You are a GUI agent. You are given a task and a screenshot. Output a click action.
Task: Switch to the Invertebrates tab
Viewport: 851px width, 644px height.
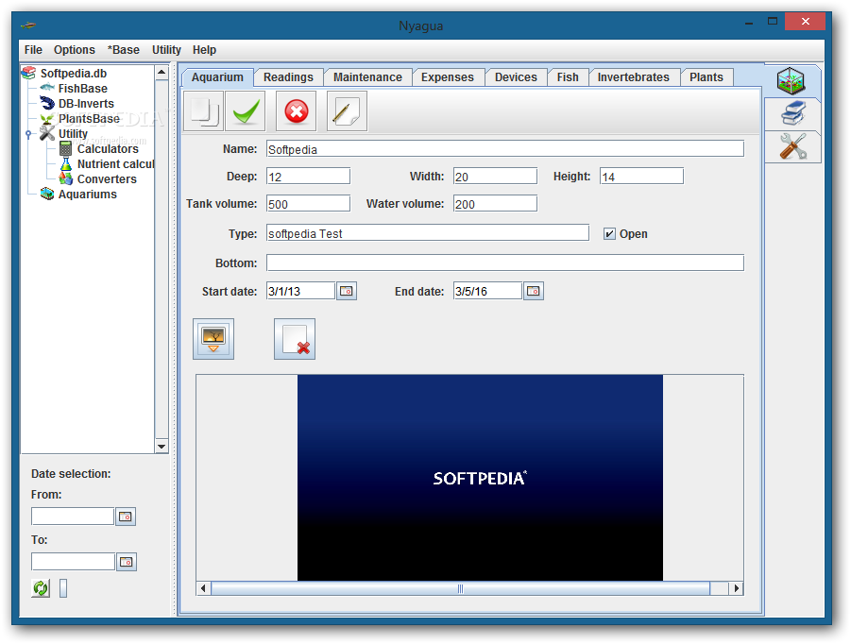click(x=633, y=77)
